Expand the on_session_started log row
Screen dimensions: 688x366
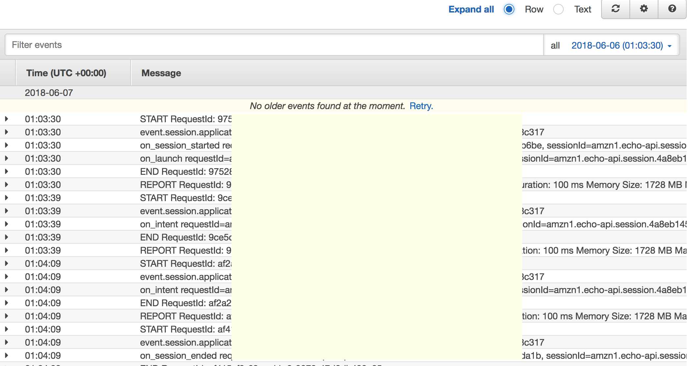[x=7, y=145]
